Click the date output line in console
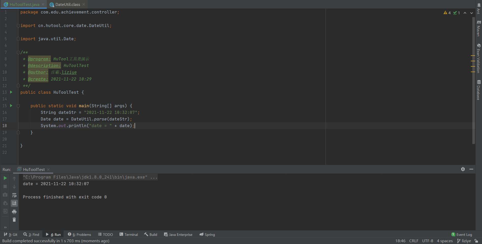 pyautogui.click(x=56, y=184)
